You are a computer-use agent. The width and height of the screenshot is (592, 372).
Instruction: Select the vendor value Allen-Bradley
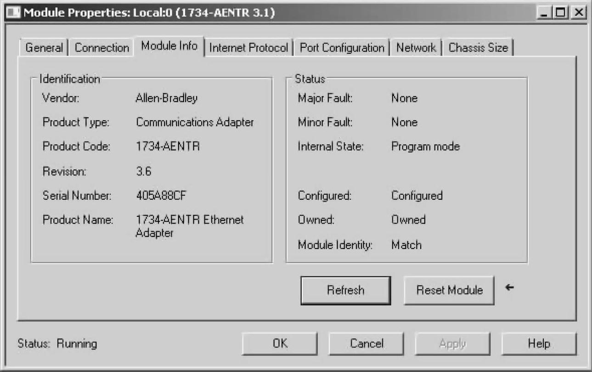tap(166, 98)
